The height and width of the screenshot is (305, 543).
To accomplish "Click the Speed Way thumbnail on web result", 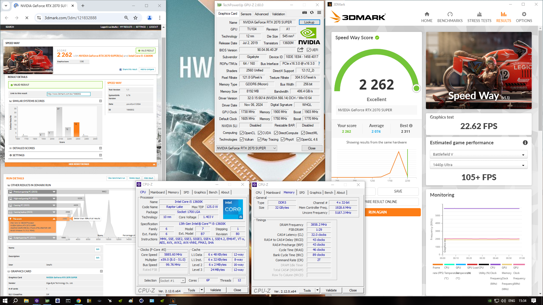I will pyautogui.click(x=28, y=60).
